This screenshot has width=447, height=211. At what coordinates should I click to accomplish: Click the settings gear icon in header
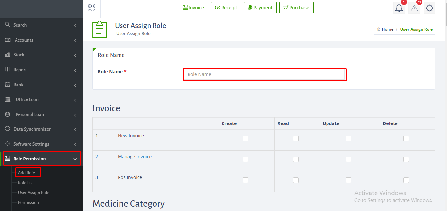[x=430, y=8]
